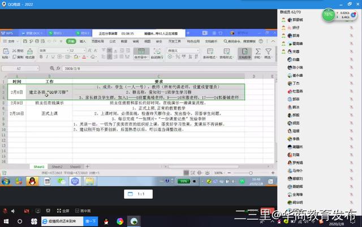
Task: Toggle 画中画 picture-in-picture mode
Action: pos(83,211)
